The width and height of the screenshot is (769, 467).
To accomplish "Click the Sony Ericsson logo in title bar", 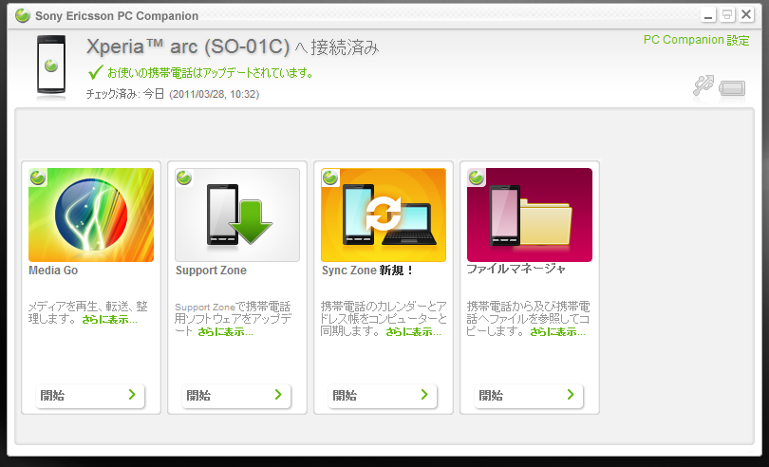I will point(23,15).
